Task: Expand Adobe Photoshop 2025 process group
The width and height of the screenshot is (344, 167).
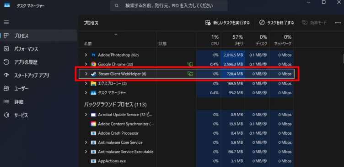Action: (86, 55)
